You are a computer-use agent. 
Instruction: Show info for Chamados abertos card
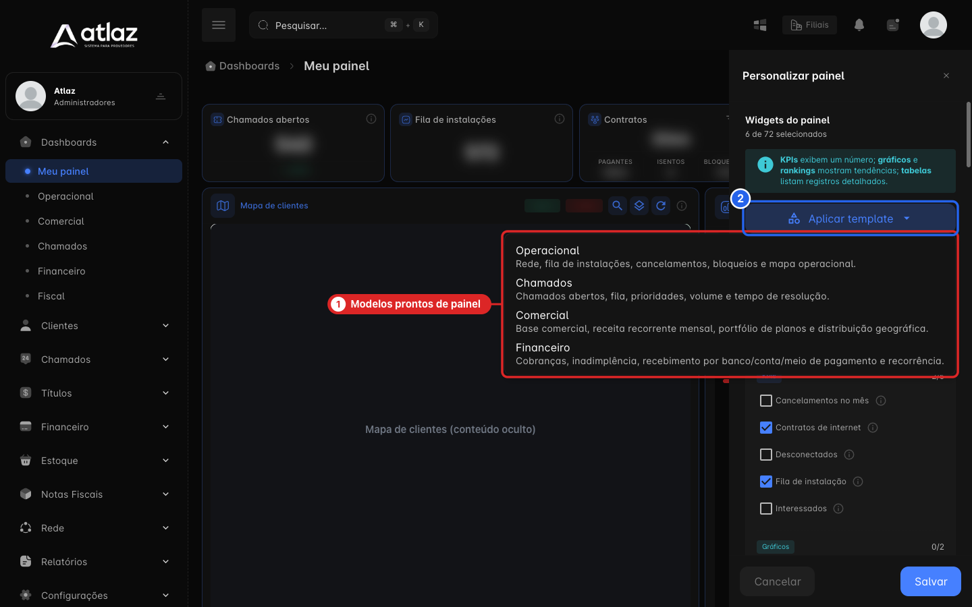(x=371, y=119)
